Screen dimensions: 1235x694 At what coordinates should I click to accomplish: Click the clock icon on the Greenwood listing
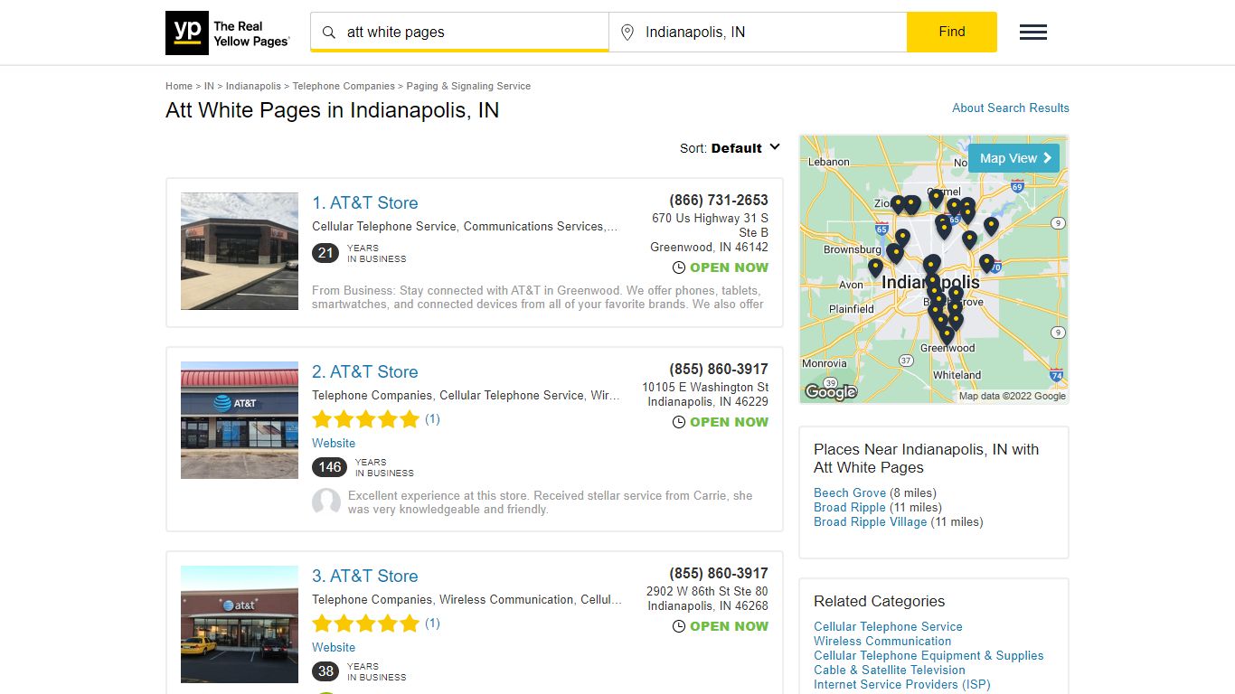pyautogui.click(x=679, y=267)
